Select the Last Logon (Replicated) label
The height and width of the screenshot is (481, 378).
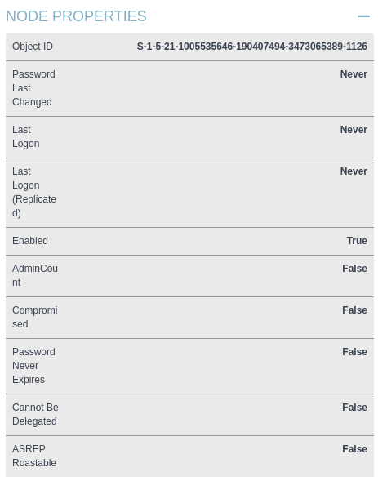click(x=34, y=192)
